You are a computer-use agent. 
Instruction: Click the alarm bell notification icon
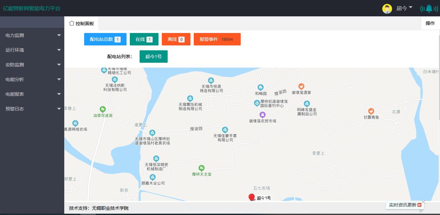[429, 8]
